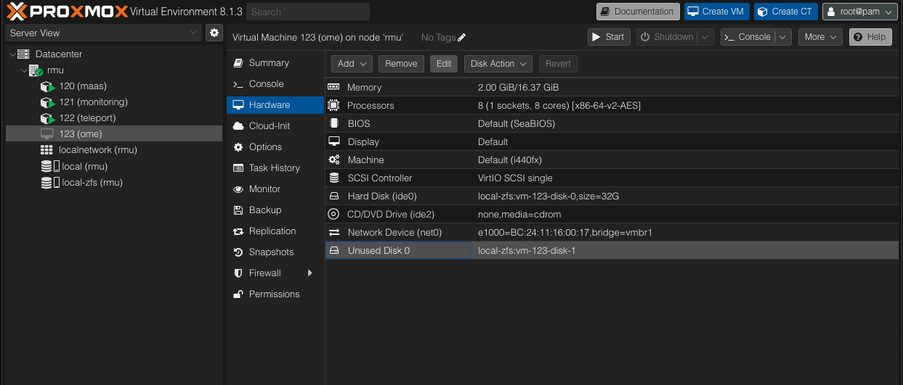Open the Options tab

275,147
